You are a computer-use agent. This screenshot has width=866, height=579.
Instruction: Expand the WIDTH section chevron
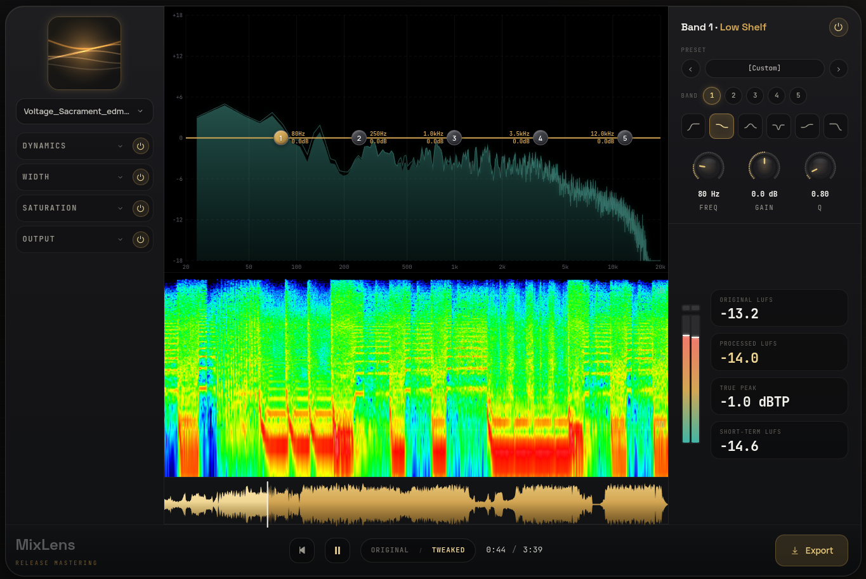pyautogui.click(x=121, y=177)
